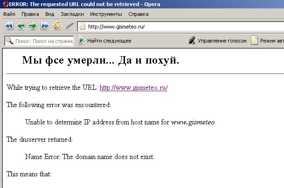
Task: Click the voice control microphone icon
Action: coord(192,40)
